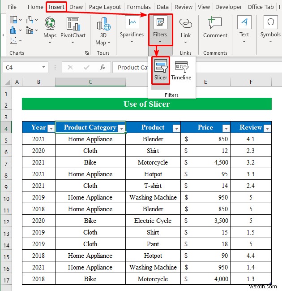Open the Insert Function fx dialog
282x291 pixels.
103,67
